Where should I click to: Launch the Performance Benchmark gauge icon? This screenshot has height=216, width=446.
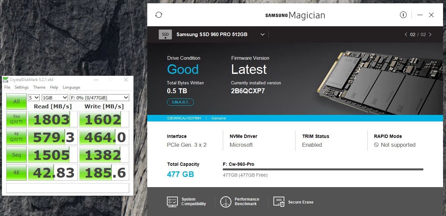(x=226, y=202)
